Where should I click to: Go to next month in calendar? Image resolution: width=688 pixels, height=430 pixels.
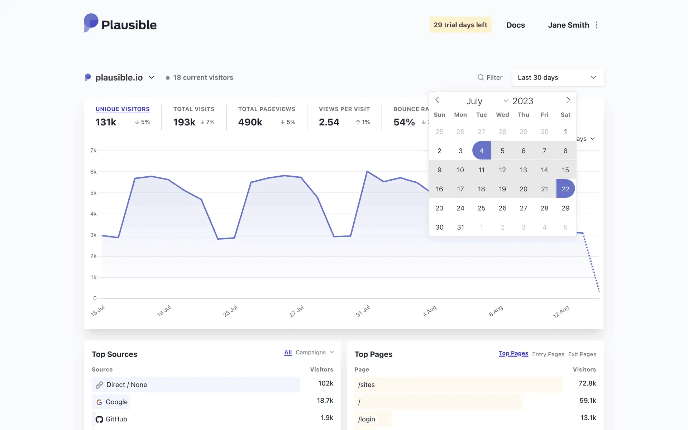coord(568,100)
